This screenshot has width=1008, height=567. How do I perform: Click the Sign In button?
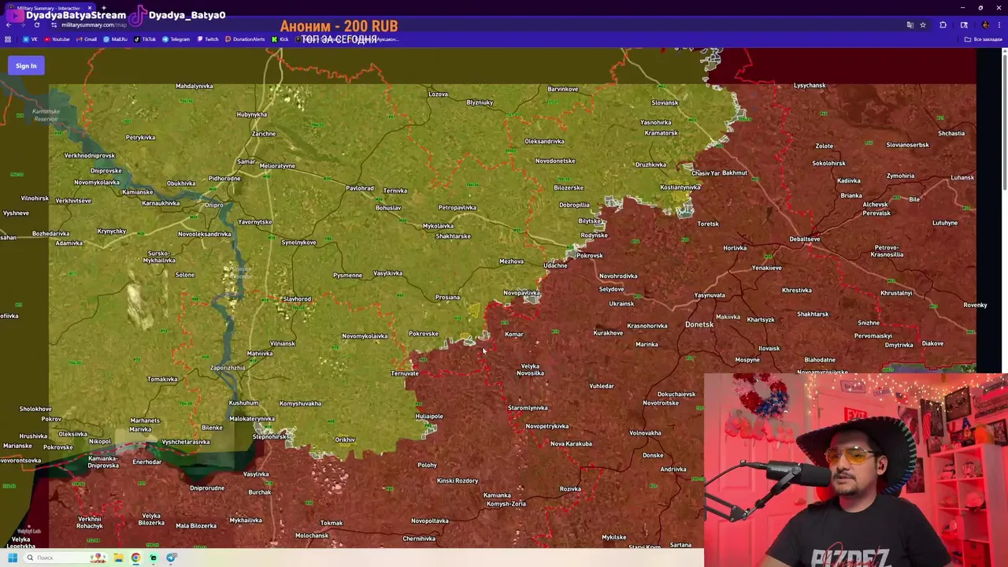26,65
